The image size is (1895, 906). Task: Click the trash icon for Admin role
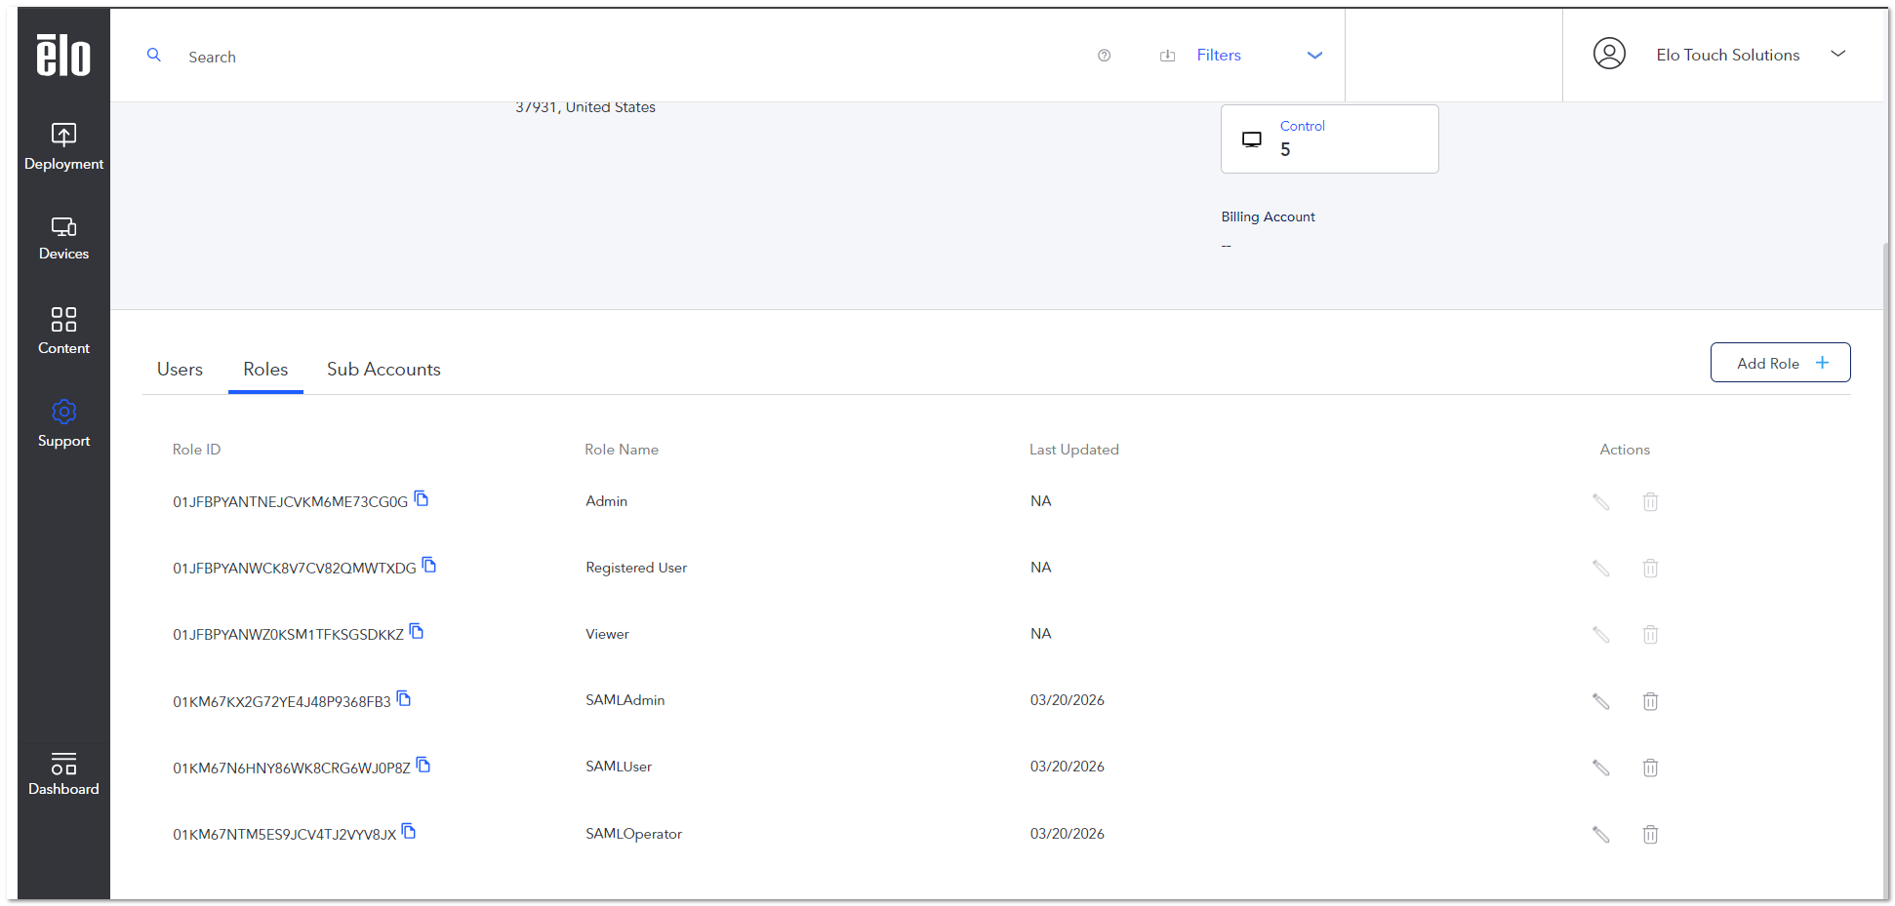1650,502
